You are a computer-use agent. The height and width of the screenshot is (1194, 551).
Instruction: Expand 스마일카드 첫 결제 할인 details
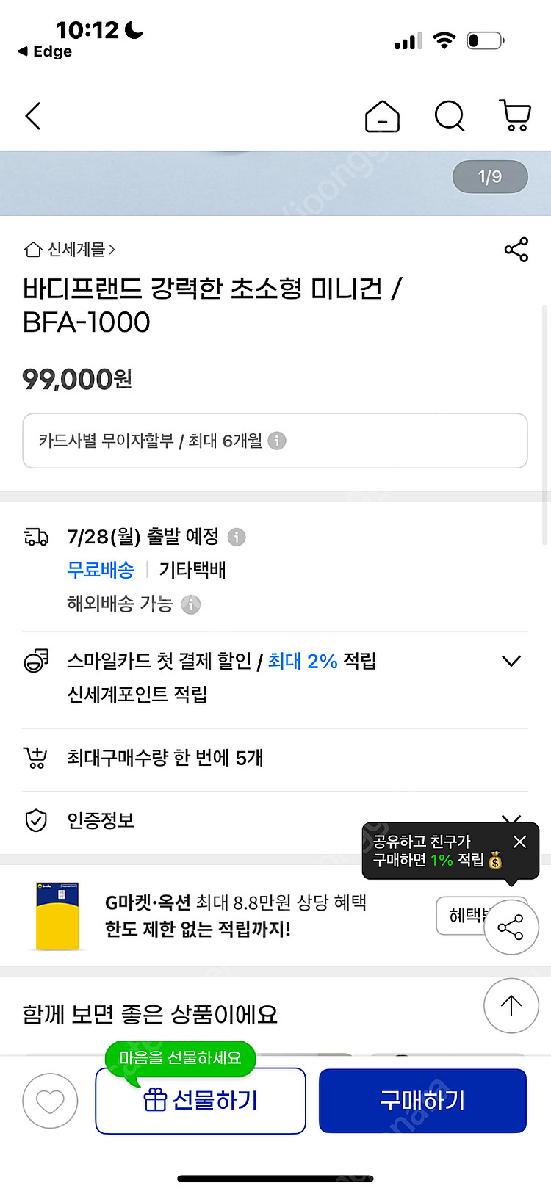coord(511,661)
